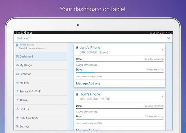The height and width of the screenshot is (133, 186).
Task: Expand Jane's Phone card chevron
Action: (x=162, y=50)
